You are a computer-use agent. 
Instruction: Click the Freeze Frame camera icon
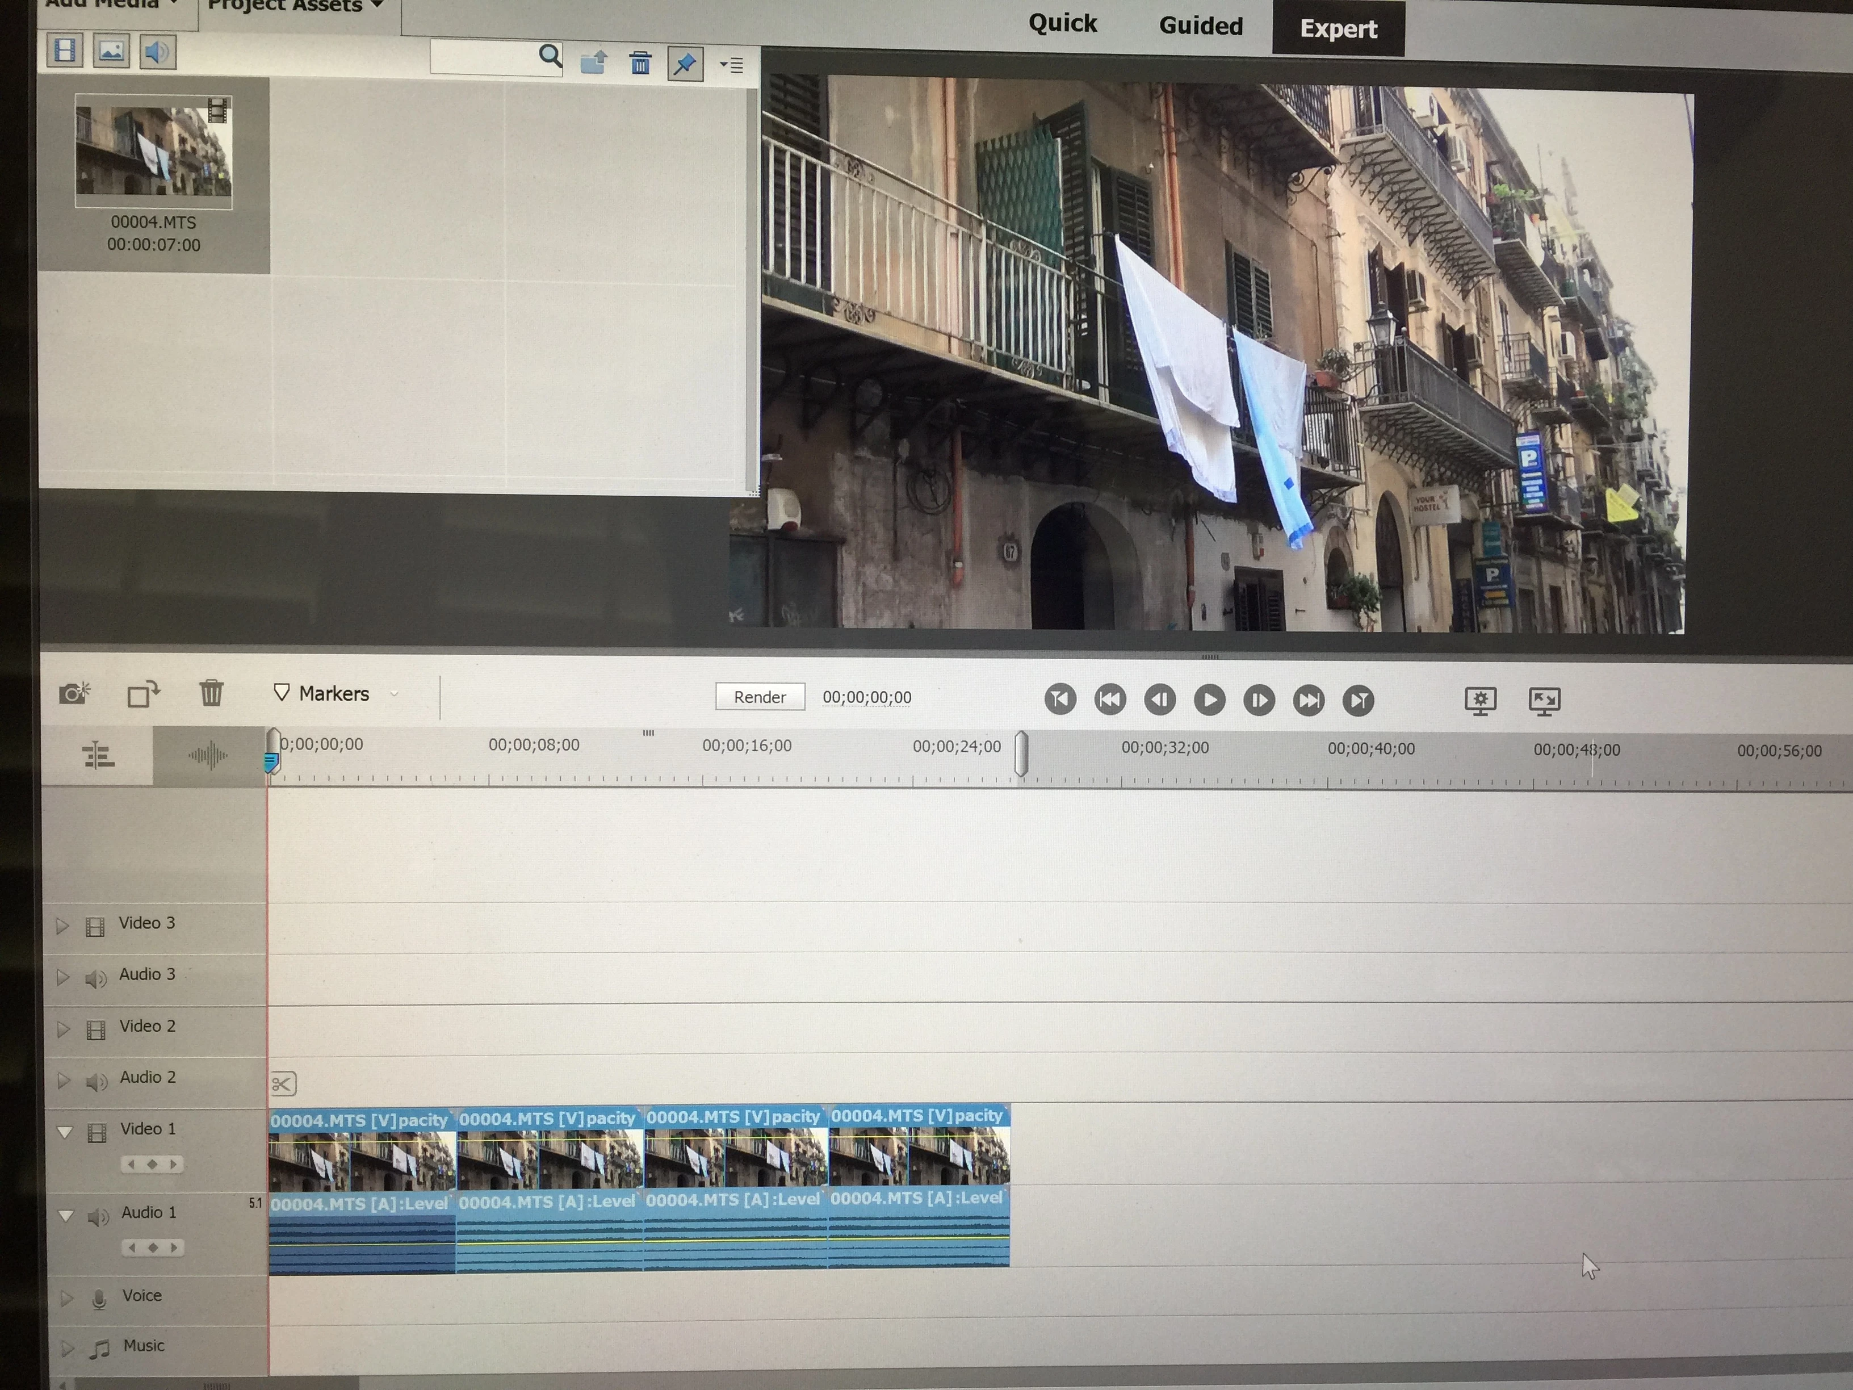74,694
